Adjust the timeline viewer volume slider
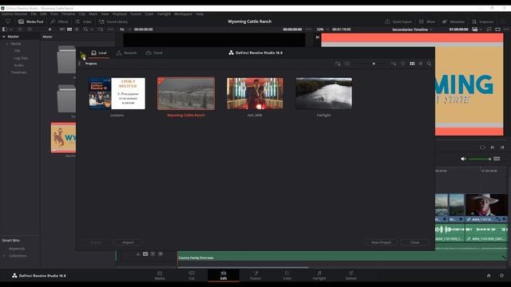 tap(480, 159)
